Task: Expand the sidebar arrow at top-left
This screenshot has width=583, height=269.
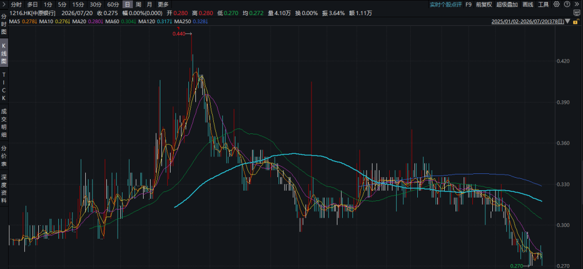Action: (3, 4)
